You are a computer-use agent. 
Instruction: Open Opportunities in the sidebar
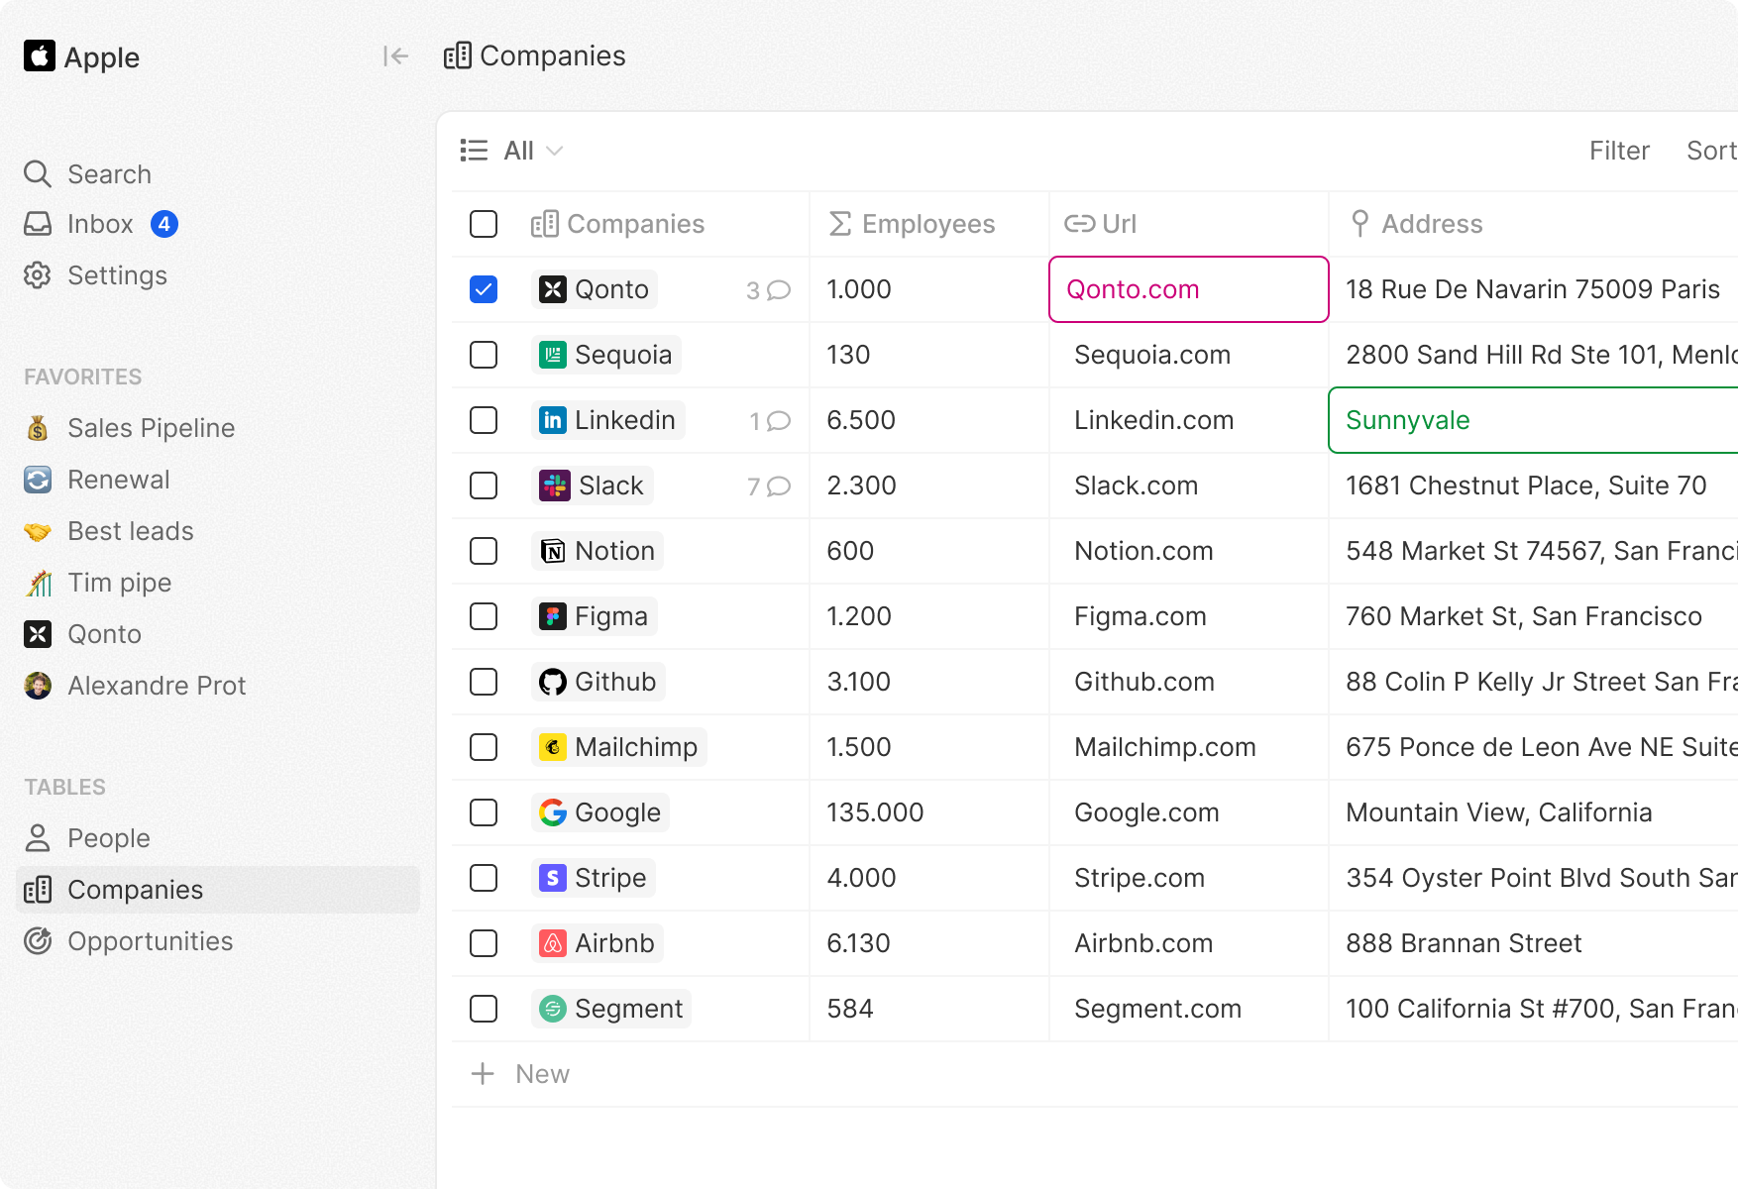tap(150, 941)
